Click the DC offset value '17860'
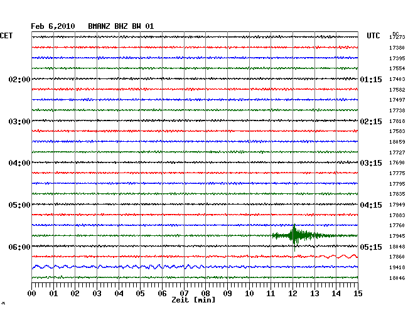This screenshot has height=310, width=408. click(397, 257)
